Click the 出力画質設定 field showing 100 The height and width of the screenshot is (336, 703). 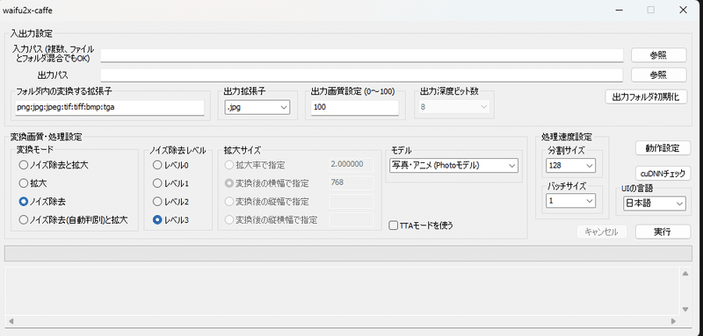click(x=355, y=107)
